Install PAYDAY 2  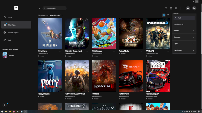click(149, 56)
